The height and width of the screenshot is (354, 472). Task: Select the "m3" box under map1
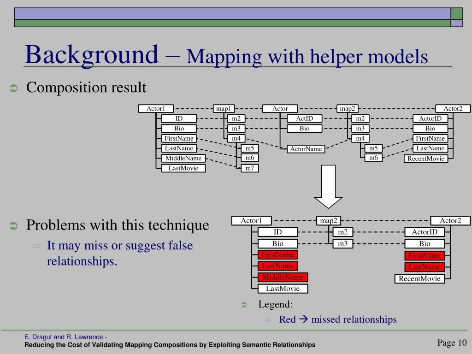click(236, 129)
